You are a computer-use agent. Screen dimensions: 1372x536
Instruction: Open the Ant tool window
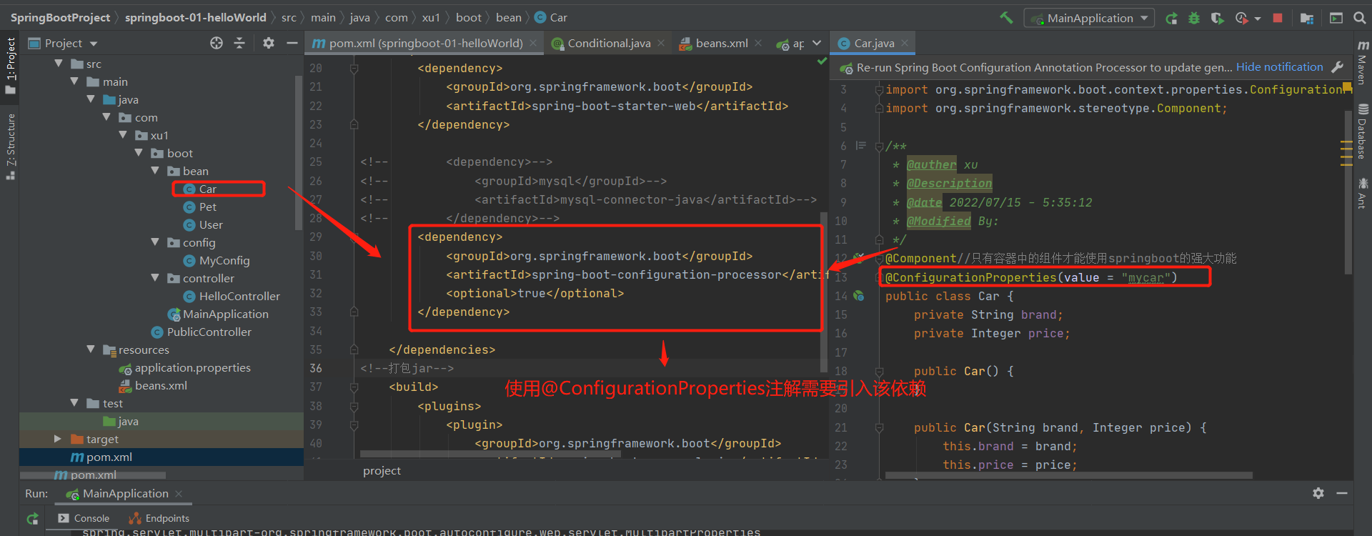click(x=1363, y=193)
